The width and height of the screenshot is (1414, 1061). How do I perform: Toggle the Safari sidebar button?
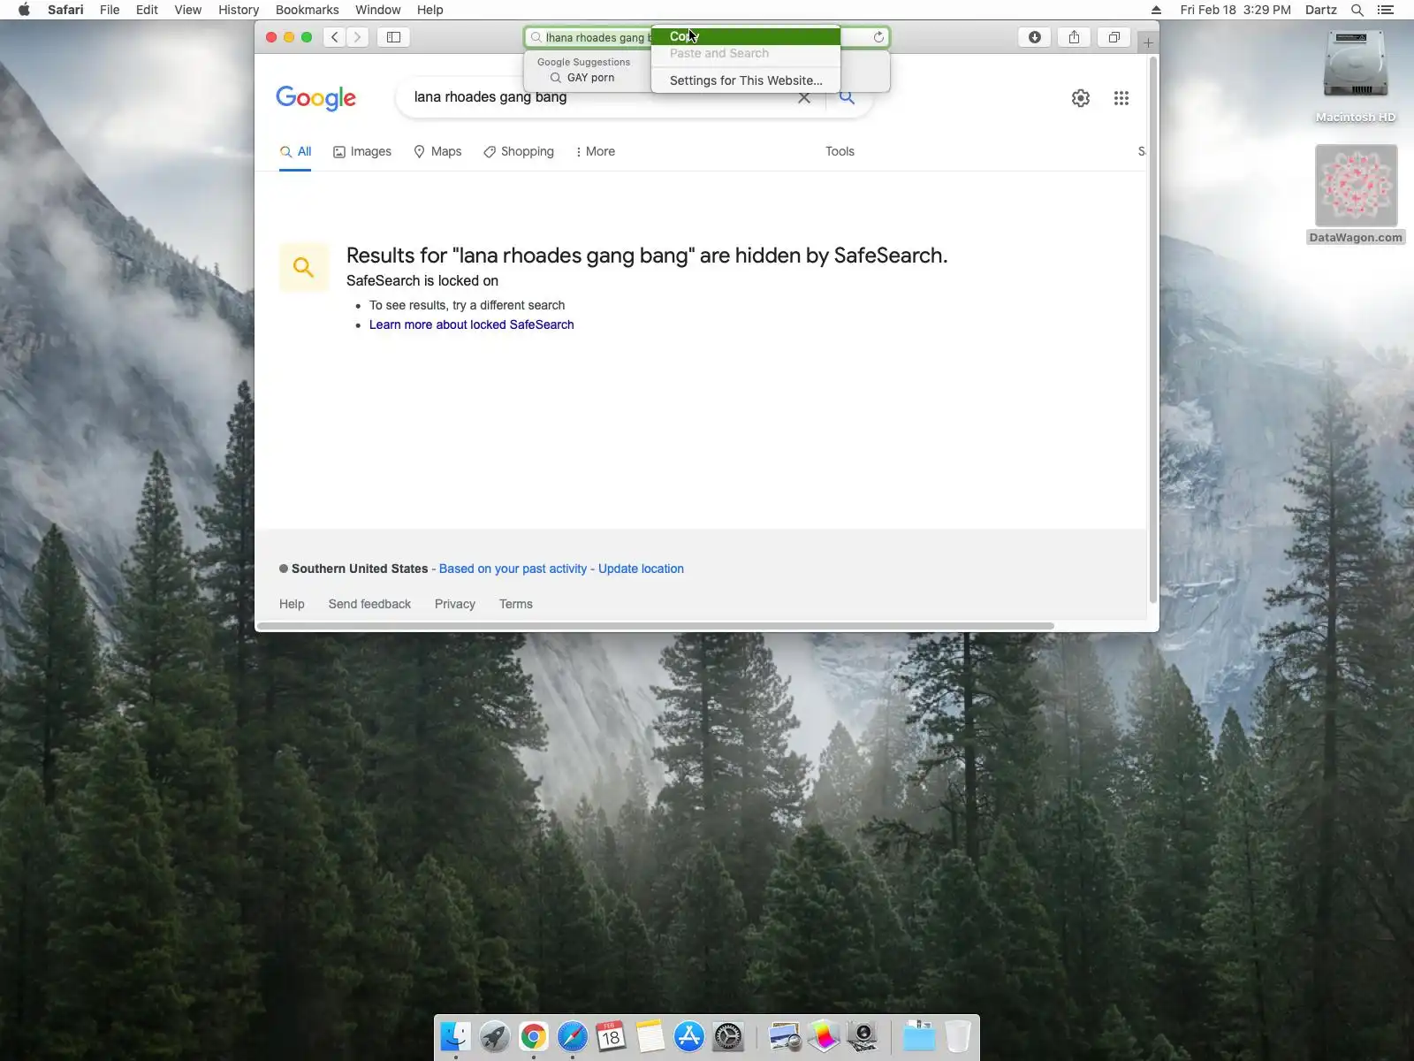point(394,37)
